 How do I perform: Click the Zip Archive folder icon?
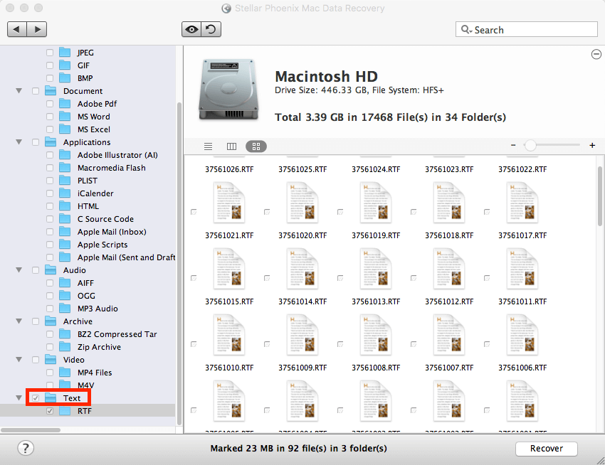coord(65,347)
